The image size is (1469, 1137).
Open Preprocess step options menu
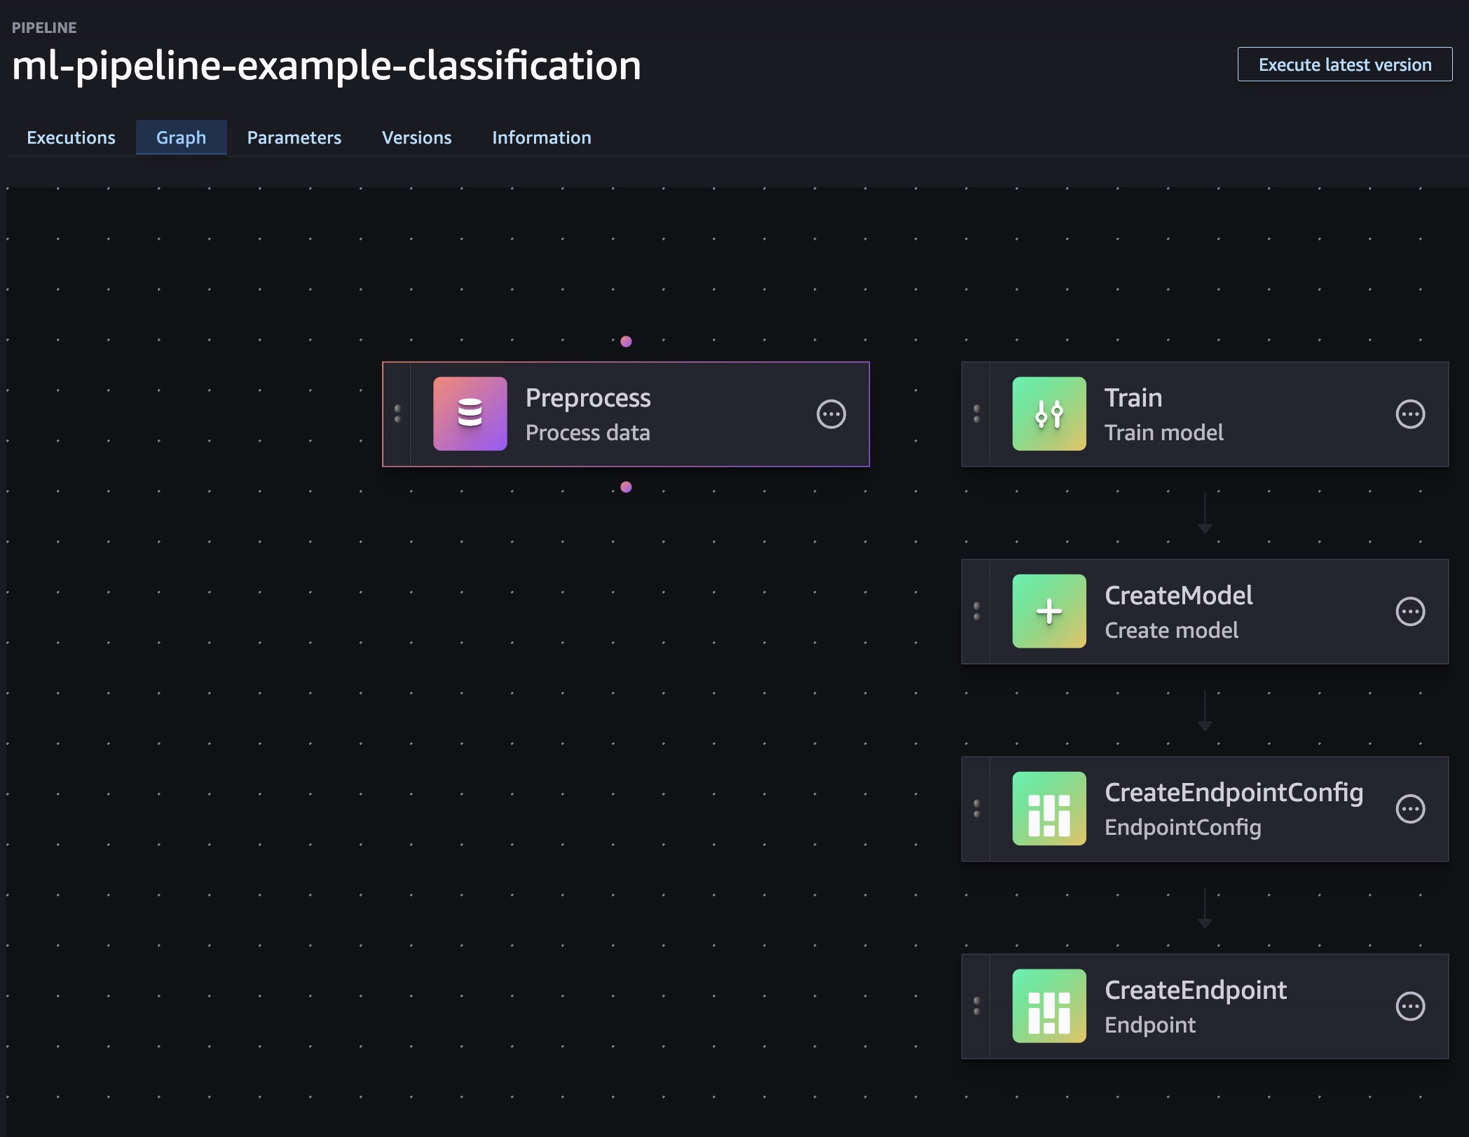(831, 414)
